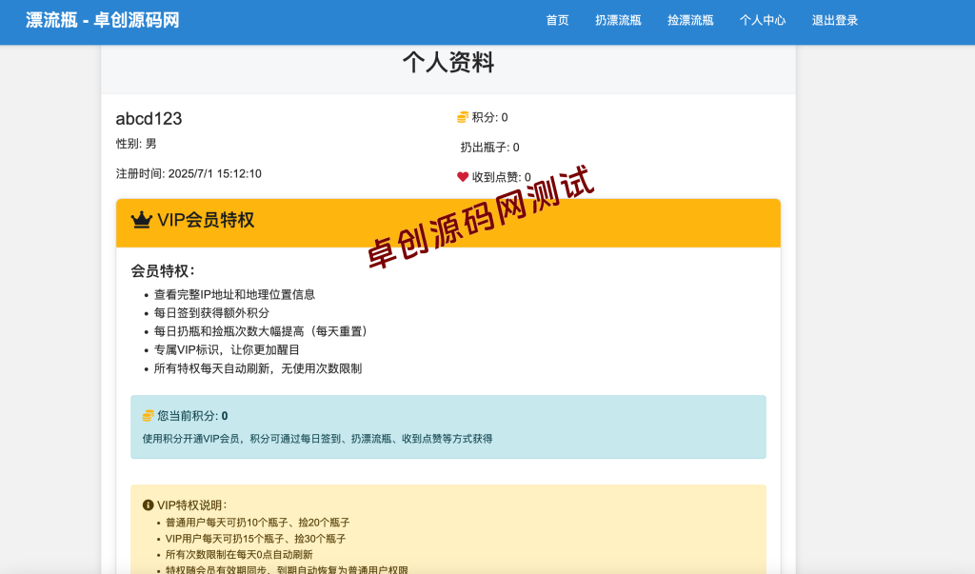Viewport: 975px width, 574px height.
Task: Click the 漂流瓶 - 卓创源码网 site title
Action: (x=103, y=20)
